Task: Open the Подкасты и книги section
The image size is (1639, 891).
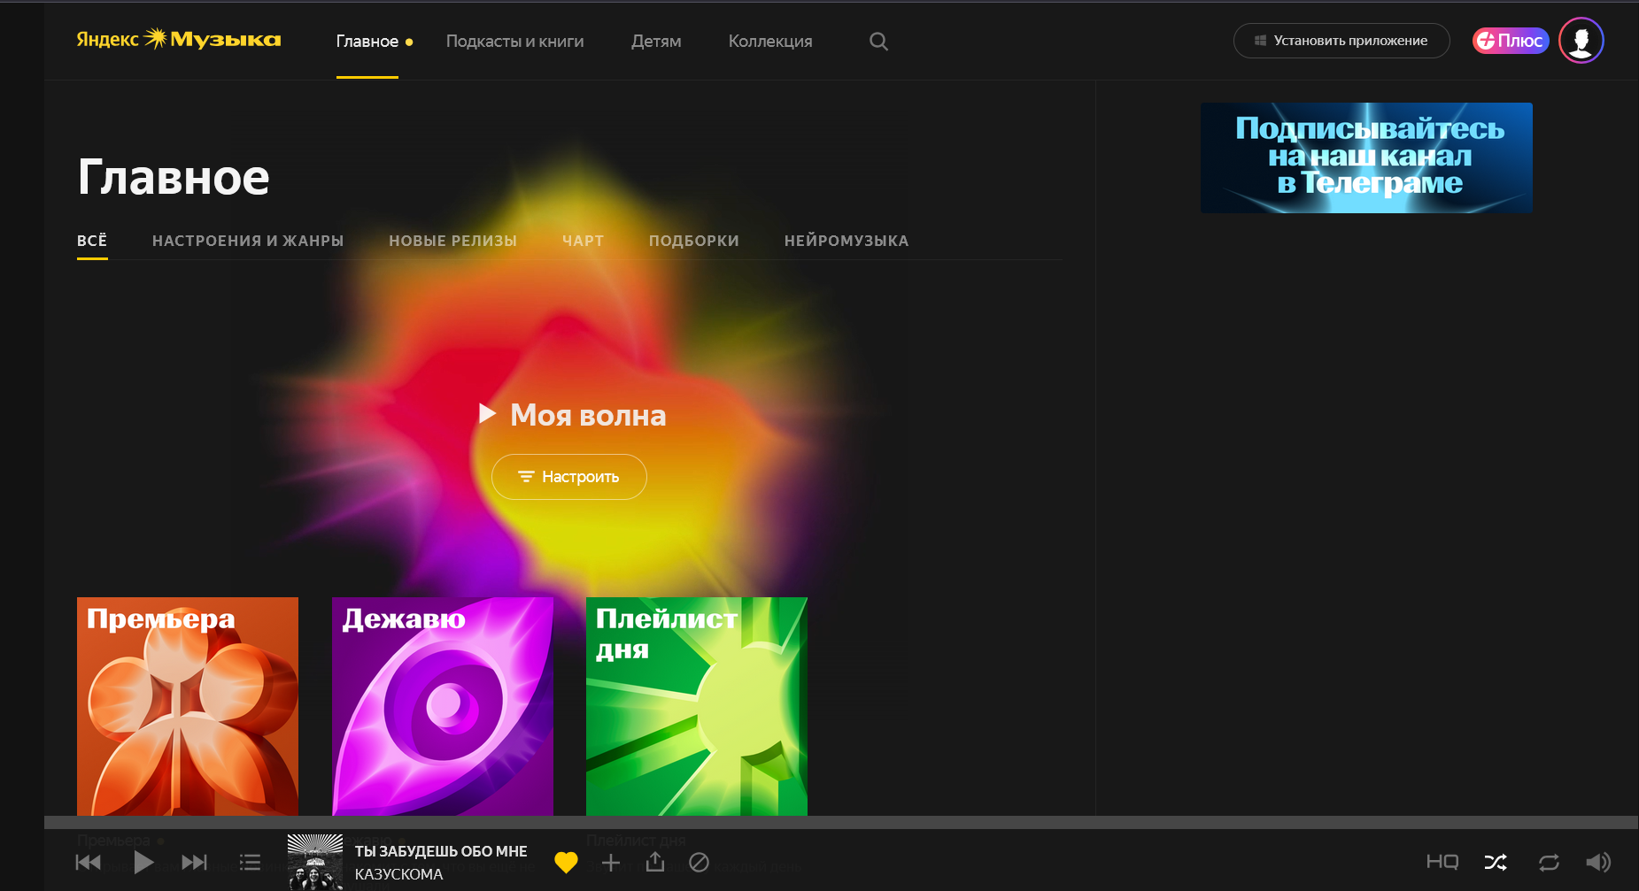Action: point(514,41)
